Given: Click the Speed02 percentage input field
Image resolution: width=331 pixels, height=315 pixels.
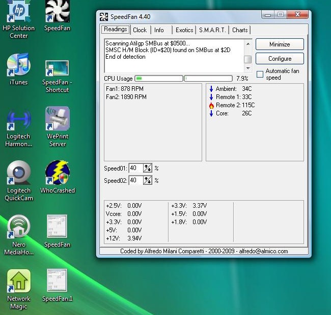Looking at the screenshot, I should pos(136,180).
